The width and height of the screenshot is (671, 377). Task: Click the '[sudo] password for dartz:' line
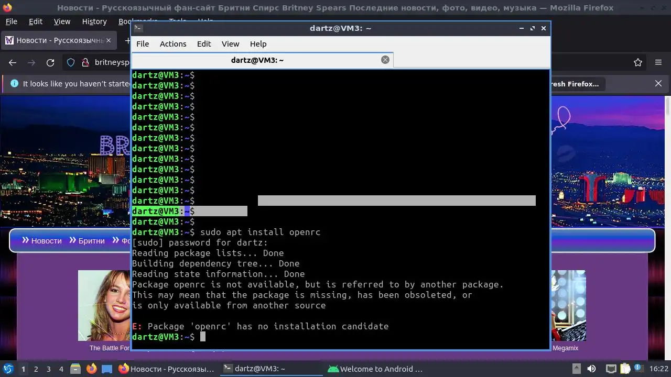tap(200, 242)
